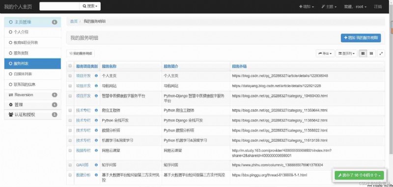This screenshot has width=393, height=187.
Task: Switch to table grid layout icon
Action: click(x=371, y=54)
